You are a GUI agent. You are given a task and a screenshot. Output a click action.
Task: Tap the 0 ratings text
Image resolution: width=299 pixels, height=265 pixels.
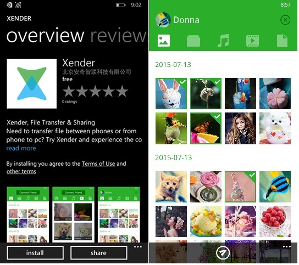coord(69,102)
